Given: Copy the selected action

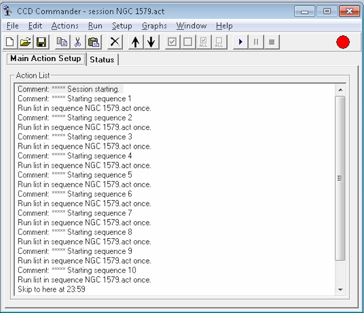Looking at the screenshot, I should click(x=62, y=41).
